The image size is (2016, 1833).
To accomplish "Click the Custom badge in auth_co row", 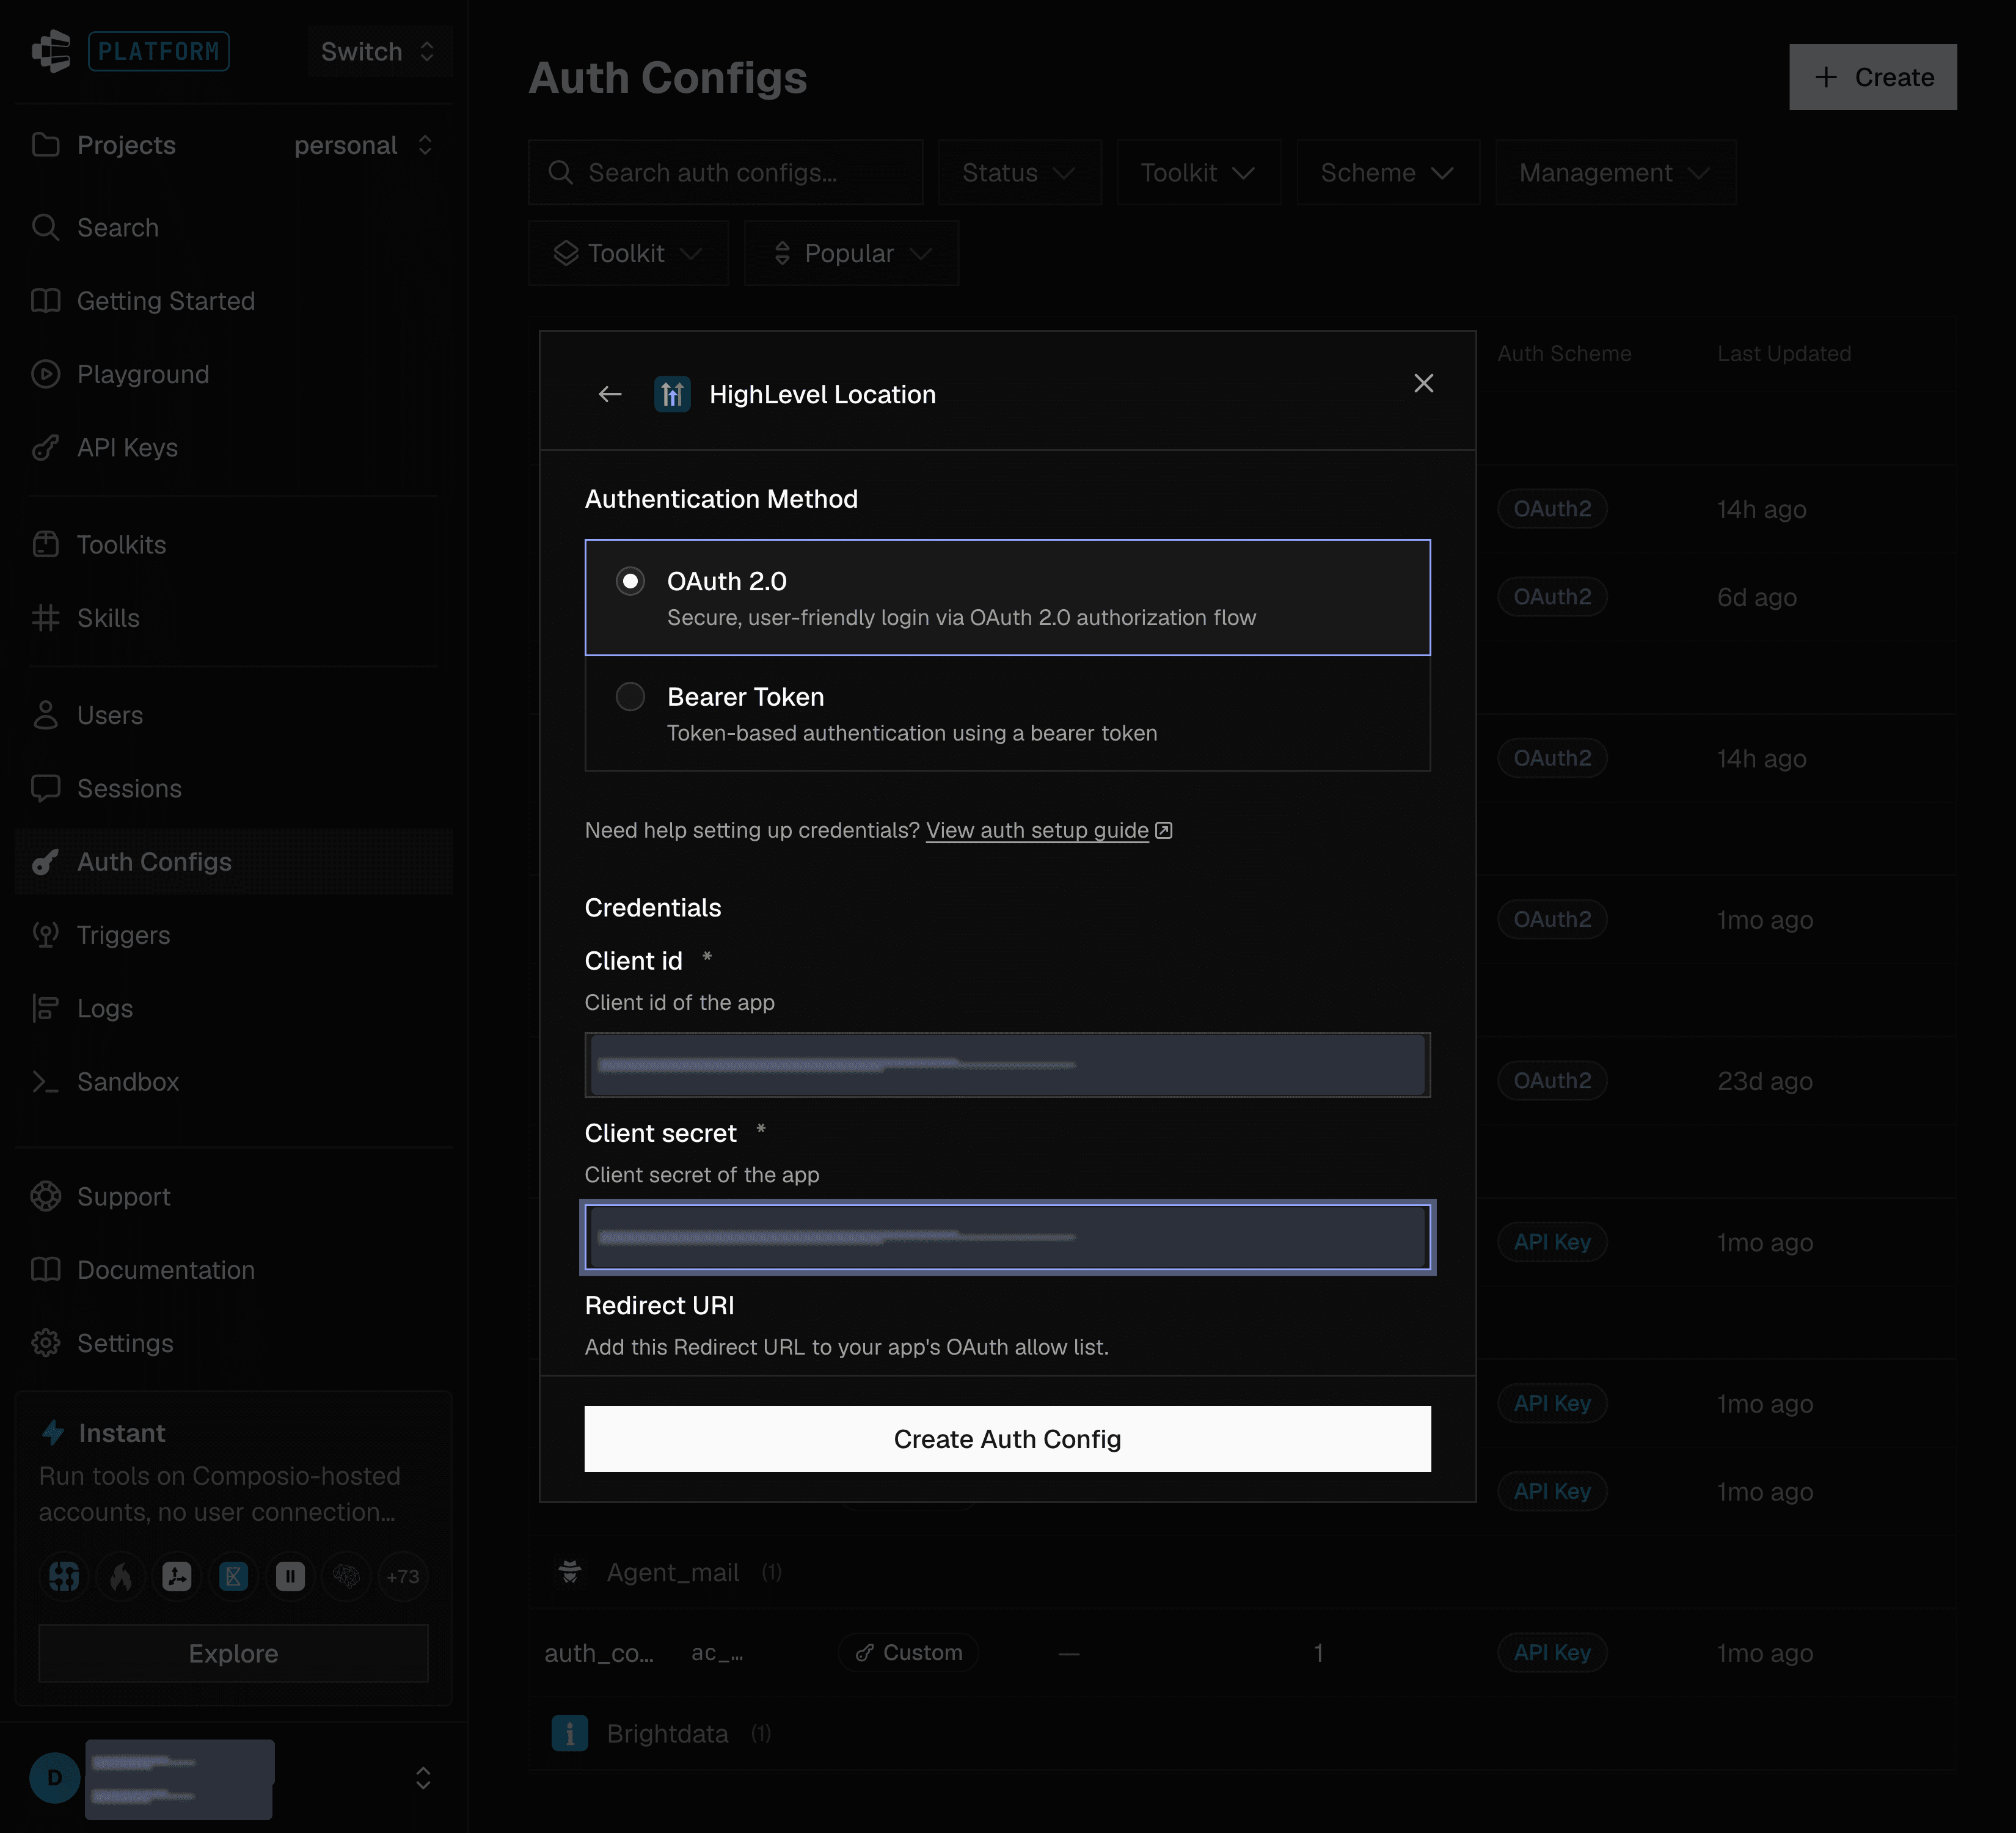I will [908, 1652].
